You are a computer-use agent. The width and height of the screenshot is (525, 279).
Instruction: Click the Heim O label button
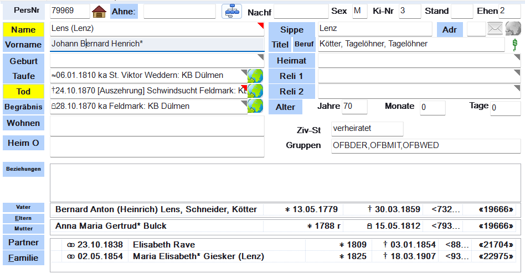23,143
